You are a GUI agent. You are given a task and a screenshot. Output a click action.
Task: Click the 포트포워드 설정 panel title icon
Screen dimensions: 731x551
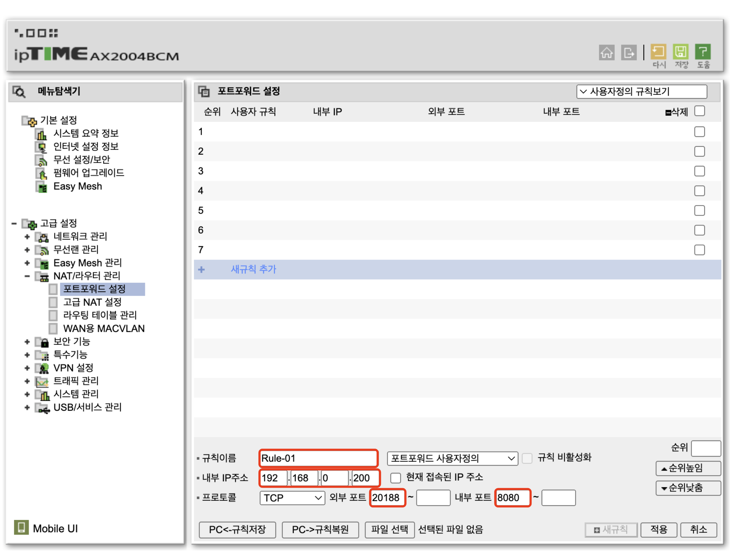(x=204, y=91)
